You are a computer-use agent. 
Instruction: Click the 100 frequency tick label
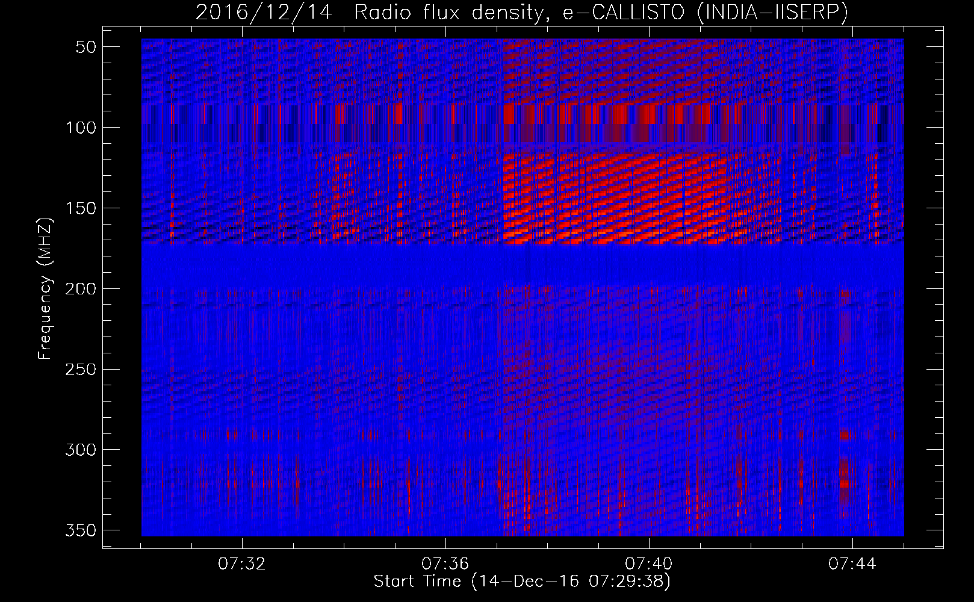tap(81, 128)
